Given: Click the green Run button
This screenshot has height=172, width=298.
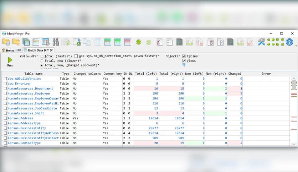Looking at the screenshot, I should (10, 62).
